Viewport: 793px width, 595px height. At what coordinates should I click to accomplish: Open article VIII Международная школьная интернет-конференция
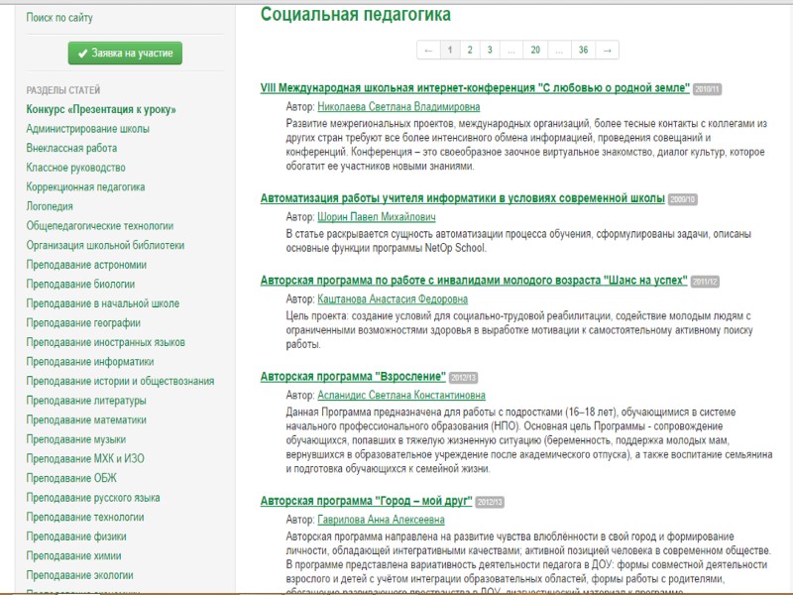coord(475,88)
